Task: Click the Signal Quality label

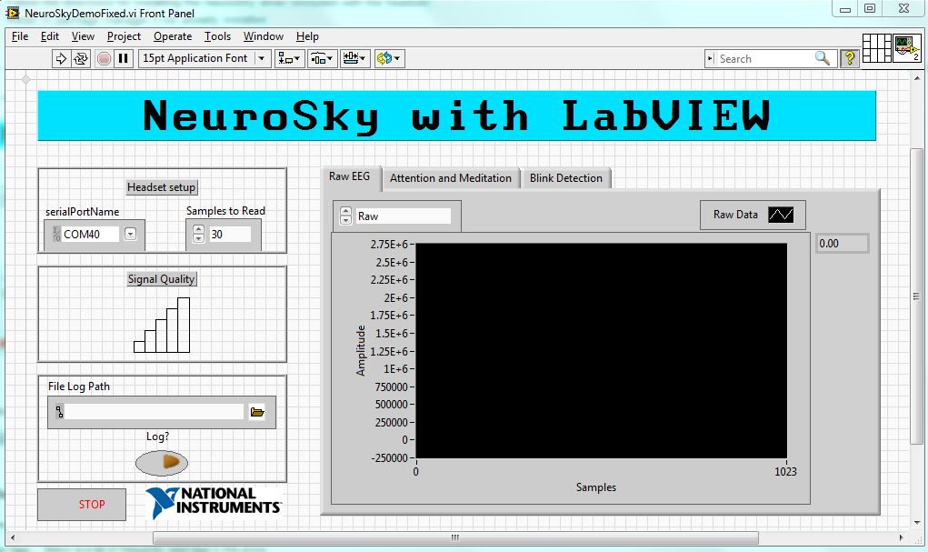Action: pyautogui.click(x=161, y=279)
